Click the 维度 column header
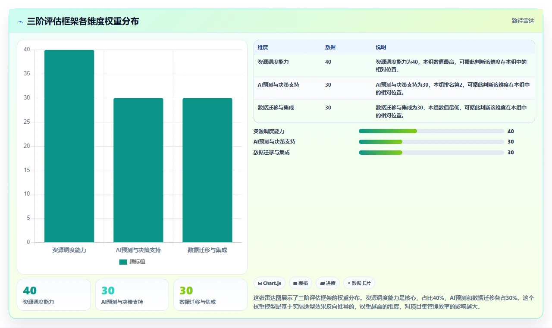This screenshot has width=552, height=328. click(x=263, y=47)
